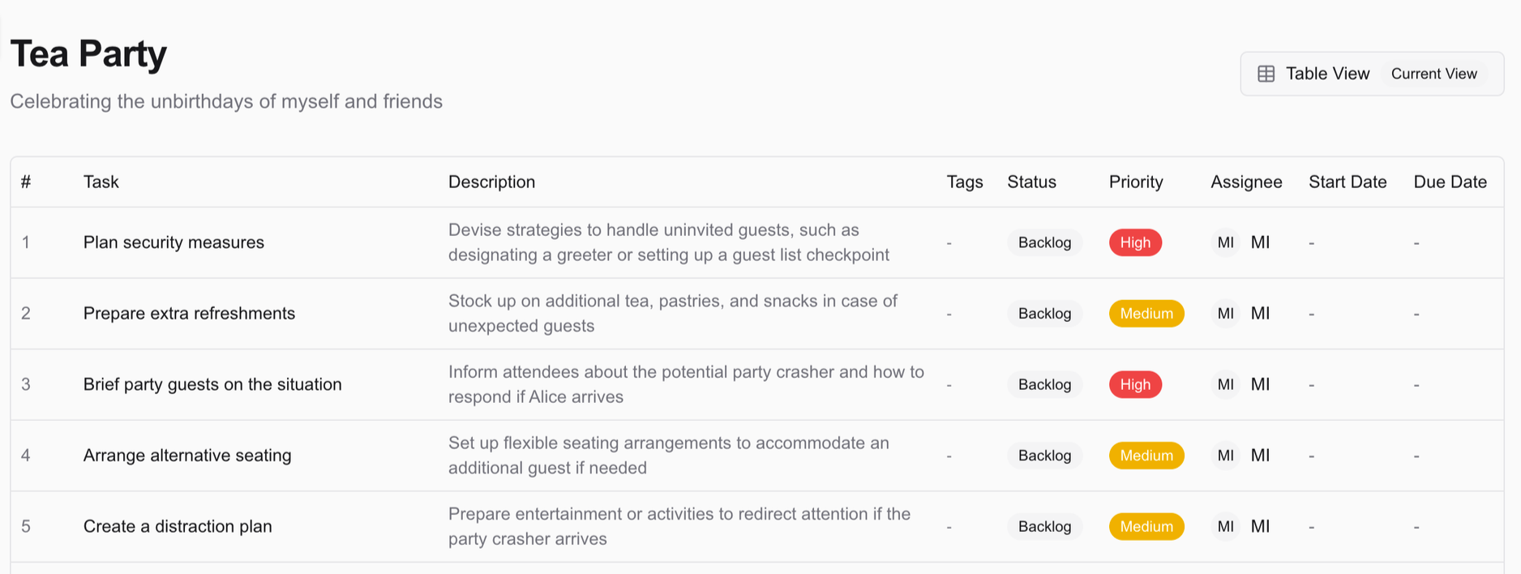Click MI avatar for Brief party guests row
The width and height of the screenshot is (1521, 574).
[x=1225, y=384]
